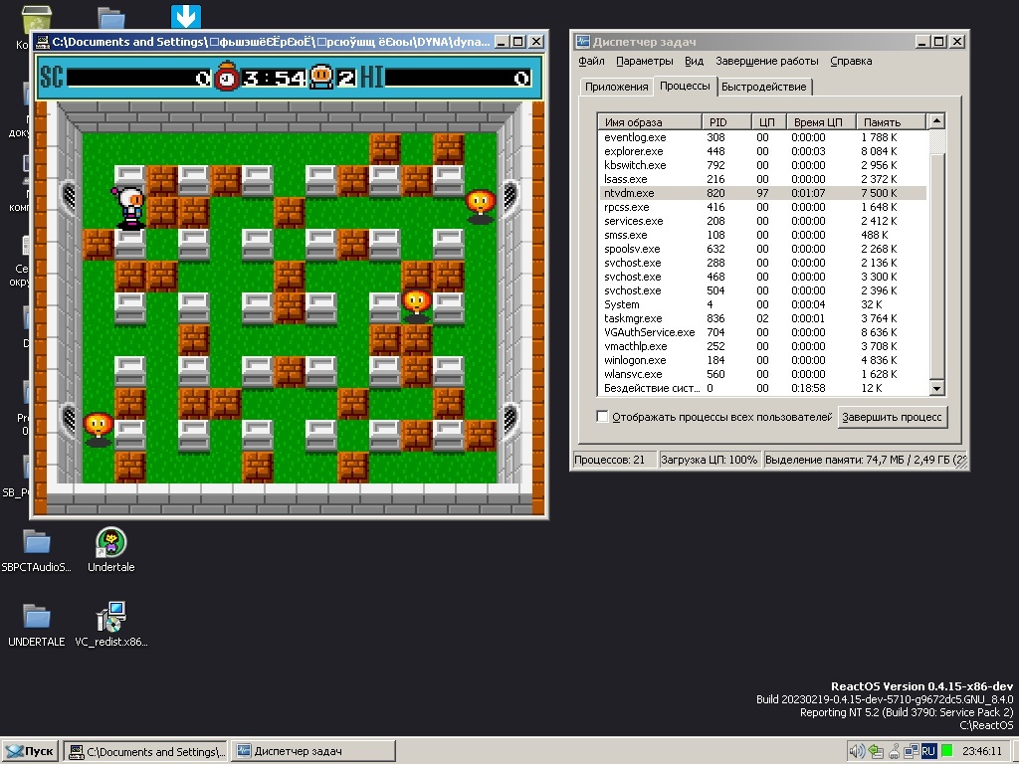Open the SBPCTAudioS... folder icon
The image size is (1019, 764).
(x=37, y=549)
